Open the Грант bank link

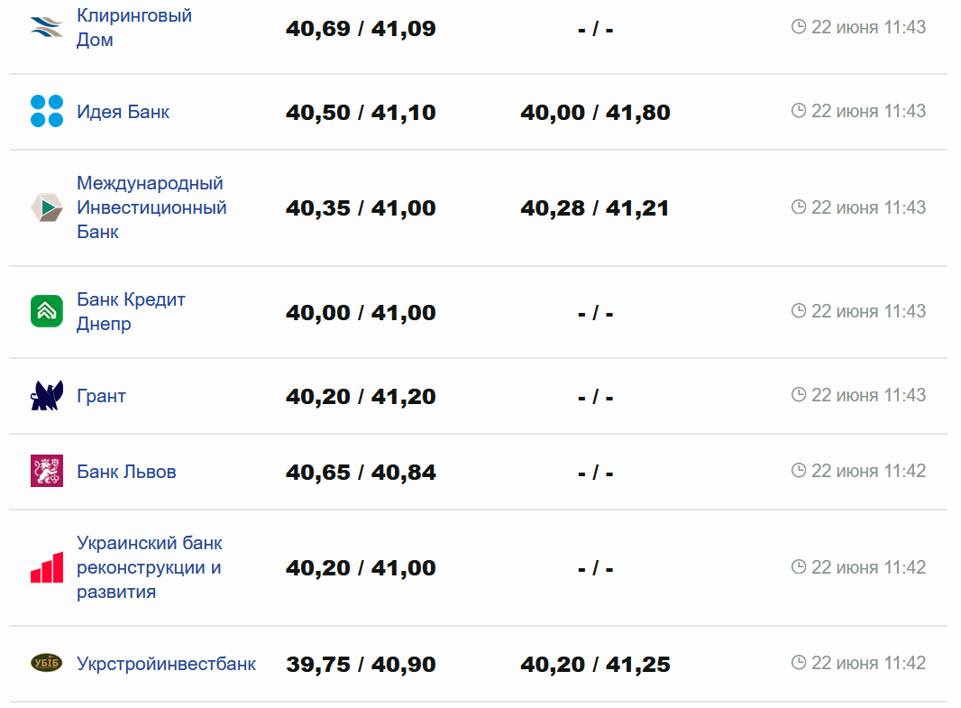coord(101,396)
